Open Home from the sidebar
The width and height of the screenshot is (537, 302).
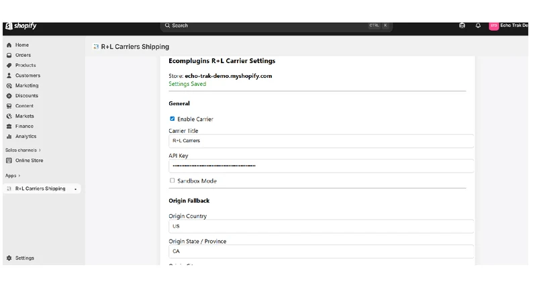[22, 45]
